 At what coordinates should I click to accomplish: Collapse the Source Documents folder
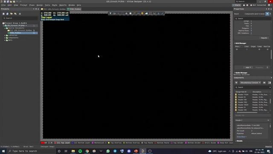pos(5,28)
